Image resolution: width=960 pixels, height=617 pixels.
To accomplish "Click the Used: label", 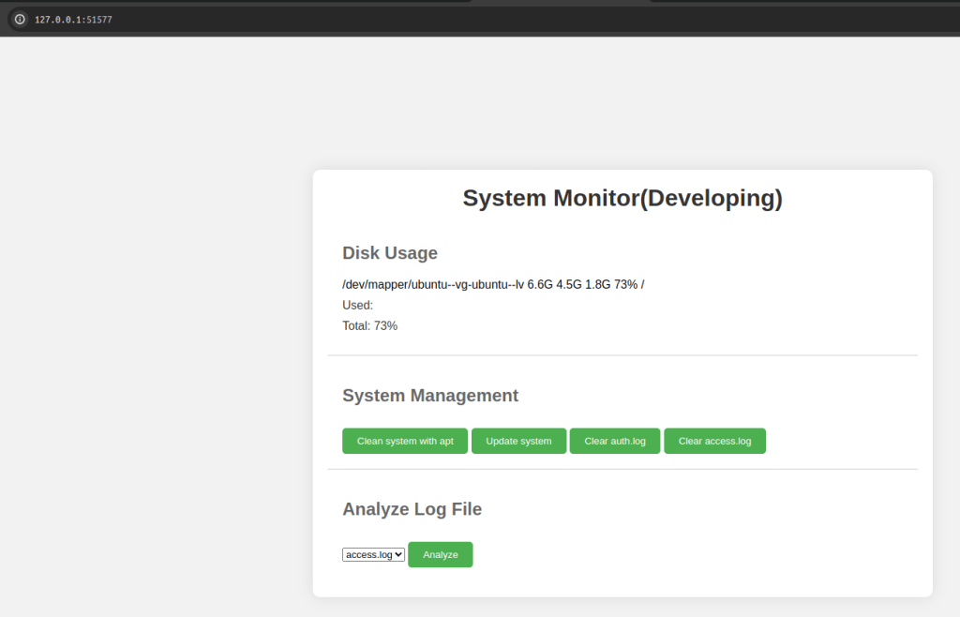I will tap(358, 305).
